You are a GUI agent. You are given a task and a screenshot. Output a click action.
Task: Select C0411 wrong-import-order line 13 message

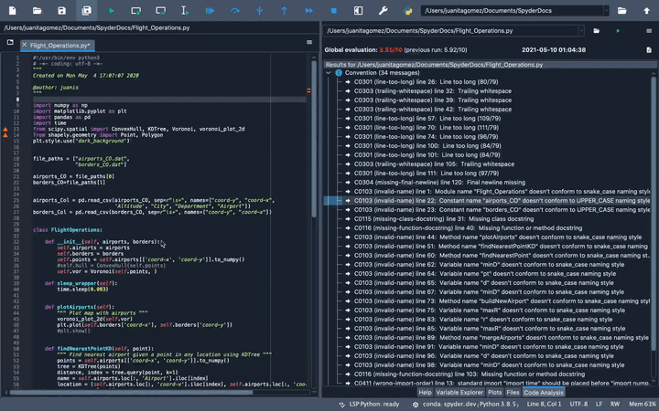coord(502,383)
